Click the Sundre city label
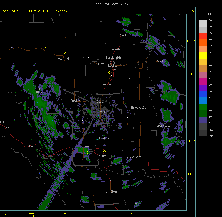 (x=75, y=101)
